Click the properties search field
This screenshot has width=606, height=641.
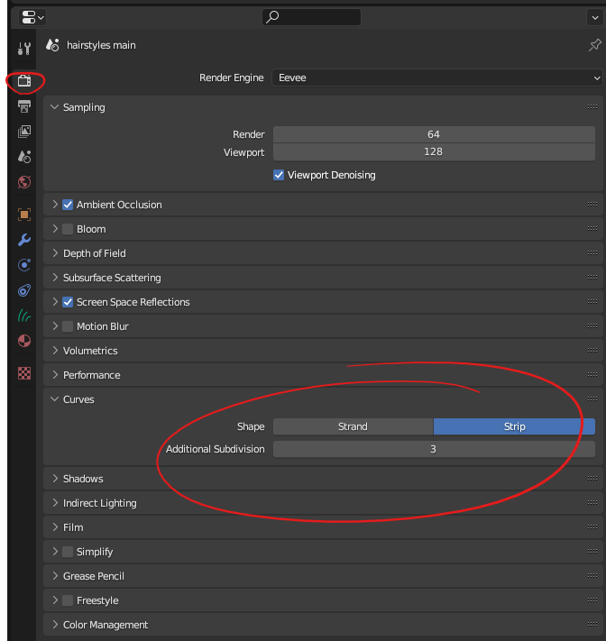(311, 17)
